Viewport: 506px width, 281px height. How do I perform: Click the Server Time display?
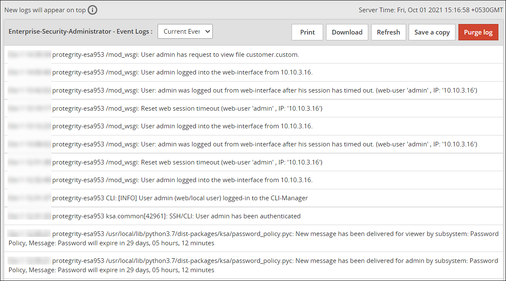click(429, 10)
